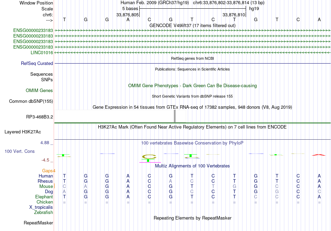
Task: Click the orange Gaps label
Action: (47, 171)
